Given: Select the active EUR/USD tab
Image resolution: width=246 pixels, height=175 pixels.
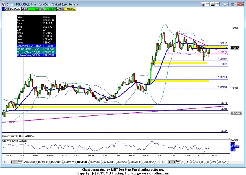Looking at the screenshot, I should click(82, 162).
